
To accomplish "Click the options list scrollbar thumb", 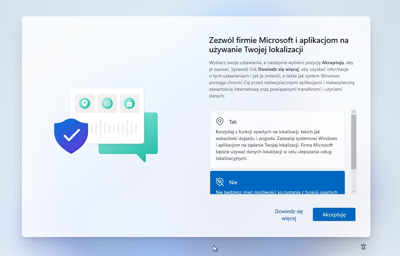I will tap(353, 141).
